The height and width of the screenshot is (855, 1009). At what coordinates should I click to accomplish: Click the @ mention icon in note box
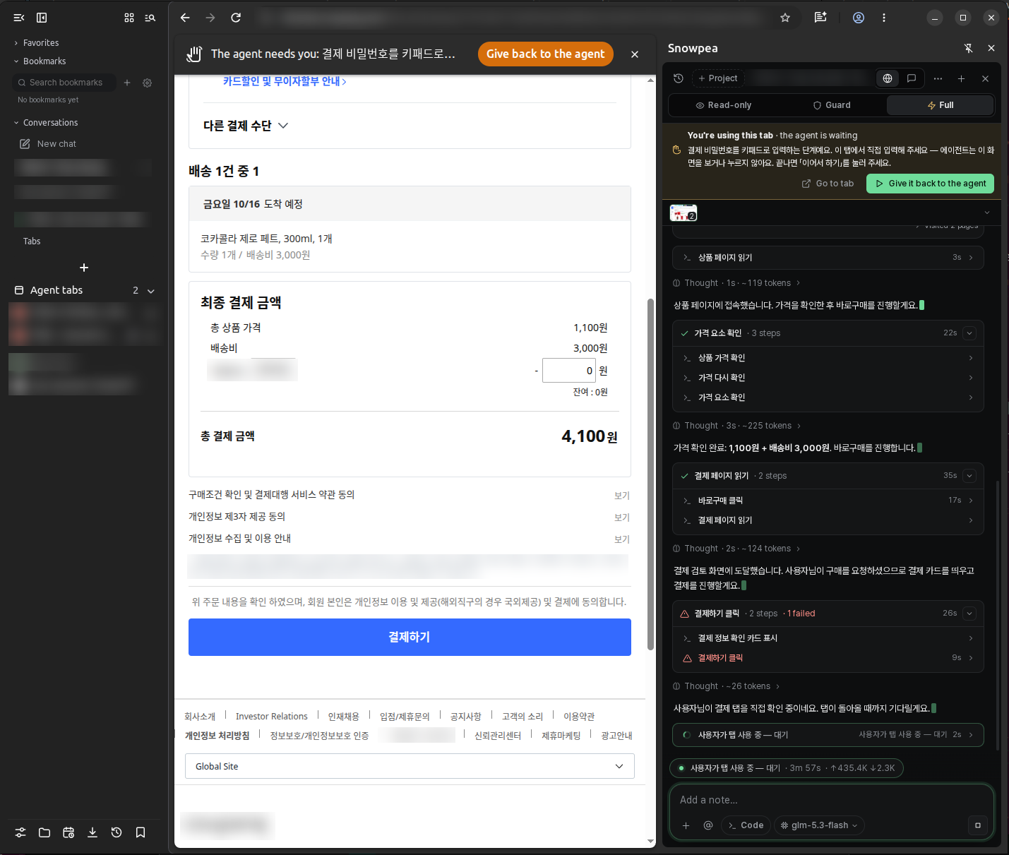(x=708, y=825)
